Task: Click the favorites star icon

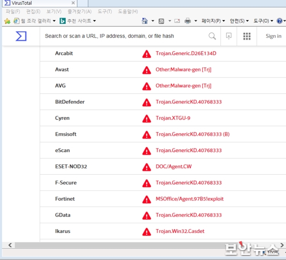Action: tap(7, 21)
